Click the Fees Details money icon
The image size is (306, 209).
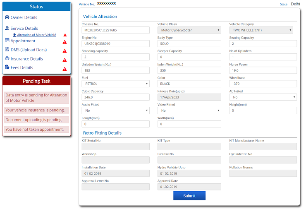[7, 67]
